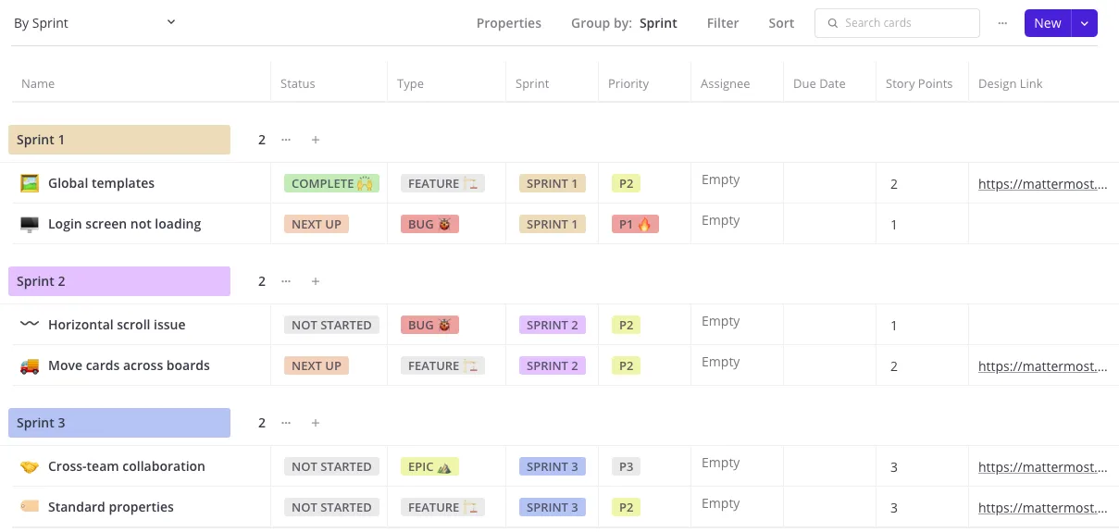The height and width of the screenshot is (532, 1119).
Task: Create a new card with New button
Action: pyautogui.click(x=1048, y=23)
